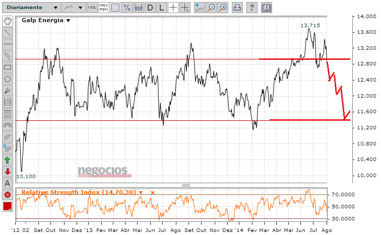
Task: Toggle the VOL volume display
Action: click(x=92, y=8)
